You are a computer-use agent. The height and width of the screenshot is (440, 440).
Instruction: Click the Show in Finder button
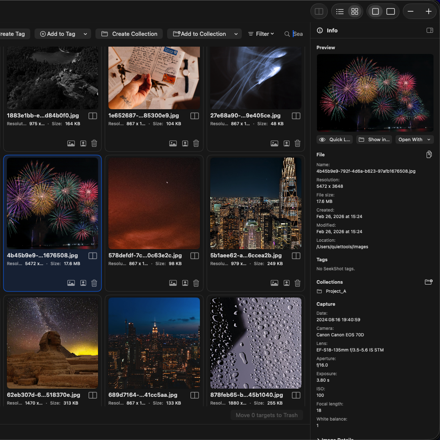374,139
